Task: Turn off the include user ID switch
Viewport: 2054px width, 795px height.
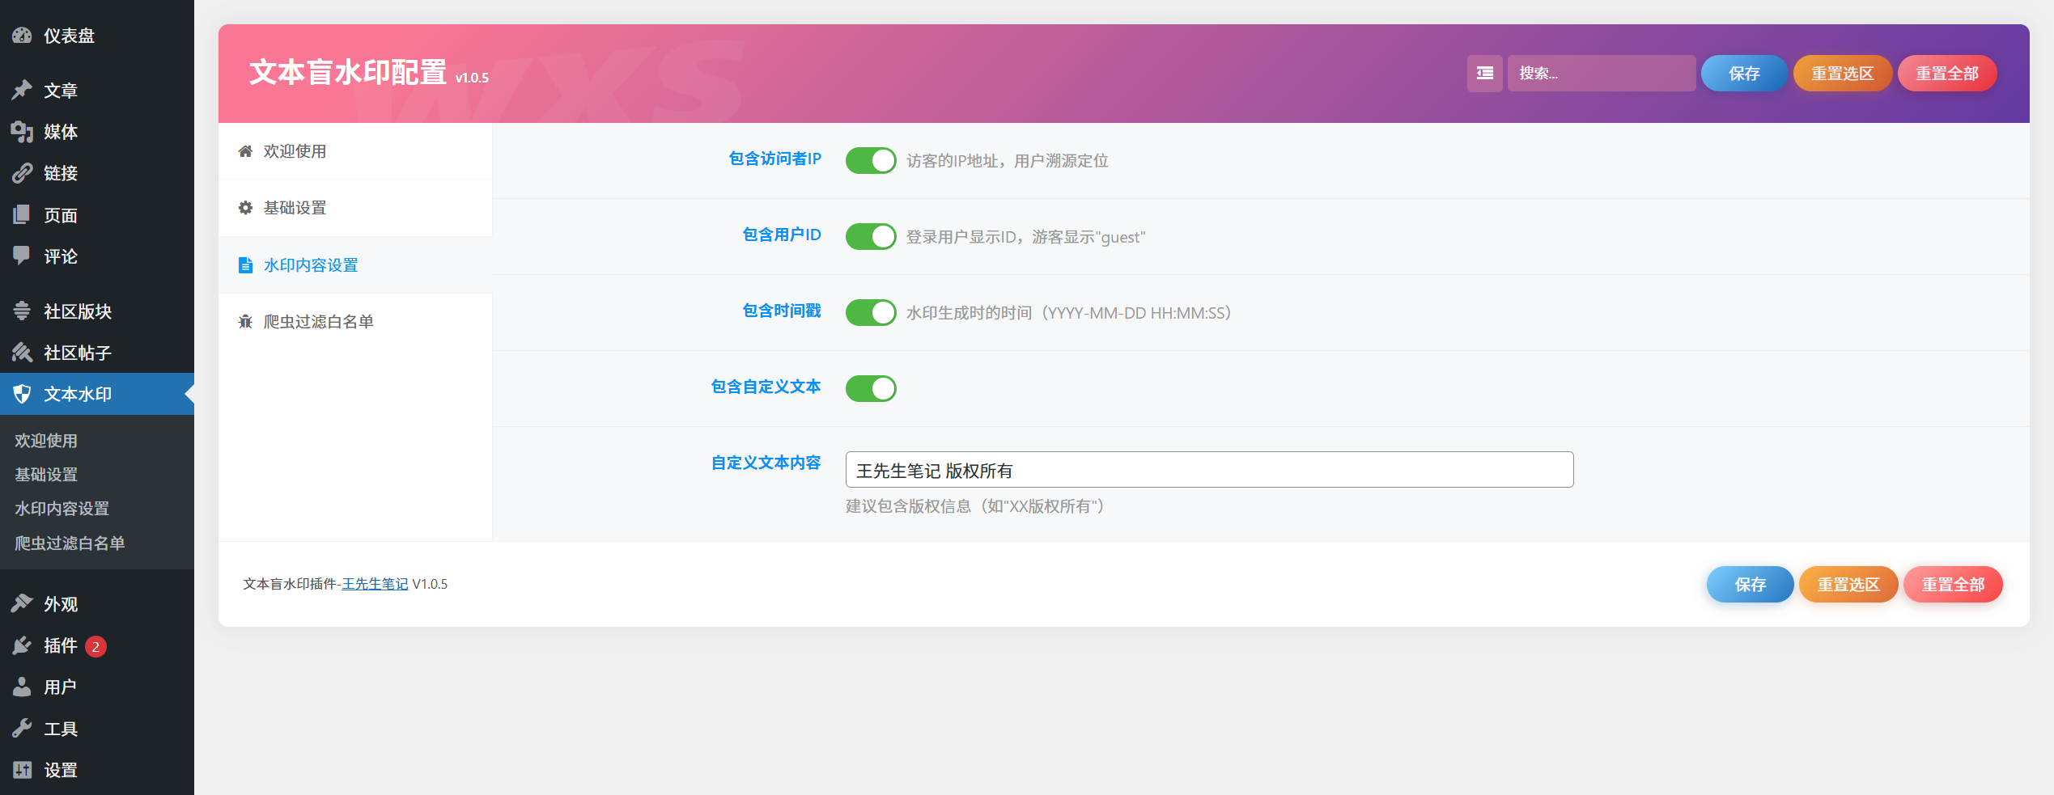Action: 870,236
